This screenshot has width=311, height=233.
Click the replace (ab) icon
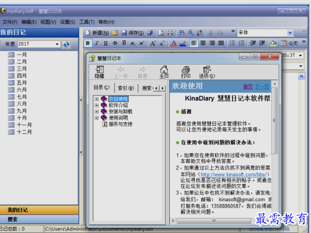click(x=199, y=33)
